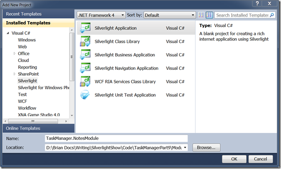The width and height of the screenshot is (281, 169).
Task: Select the Silverlight Class Library template icon
Action: [85, 42]
